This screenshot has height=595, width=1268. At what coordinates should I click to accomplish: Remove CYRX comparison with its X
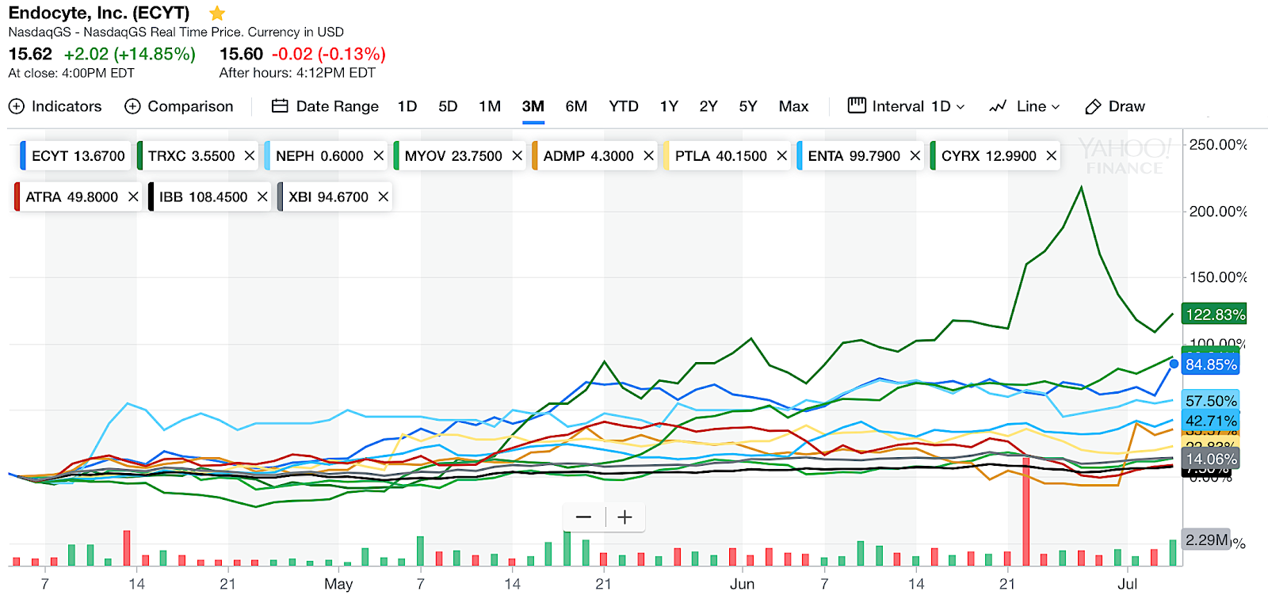pos(1052,156)
